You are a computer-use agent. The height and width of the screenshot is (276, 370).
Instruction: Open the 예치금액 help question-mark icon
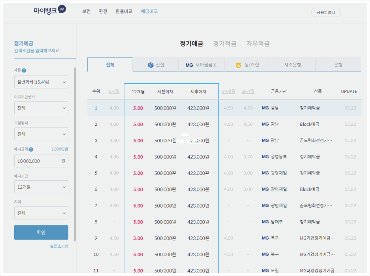coord(31,149)
